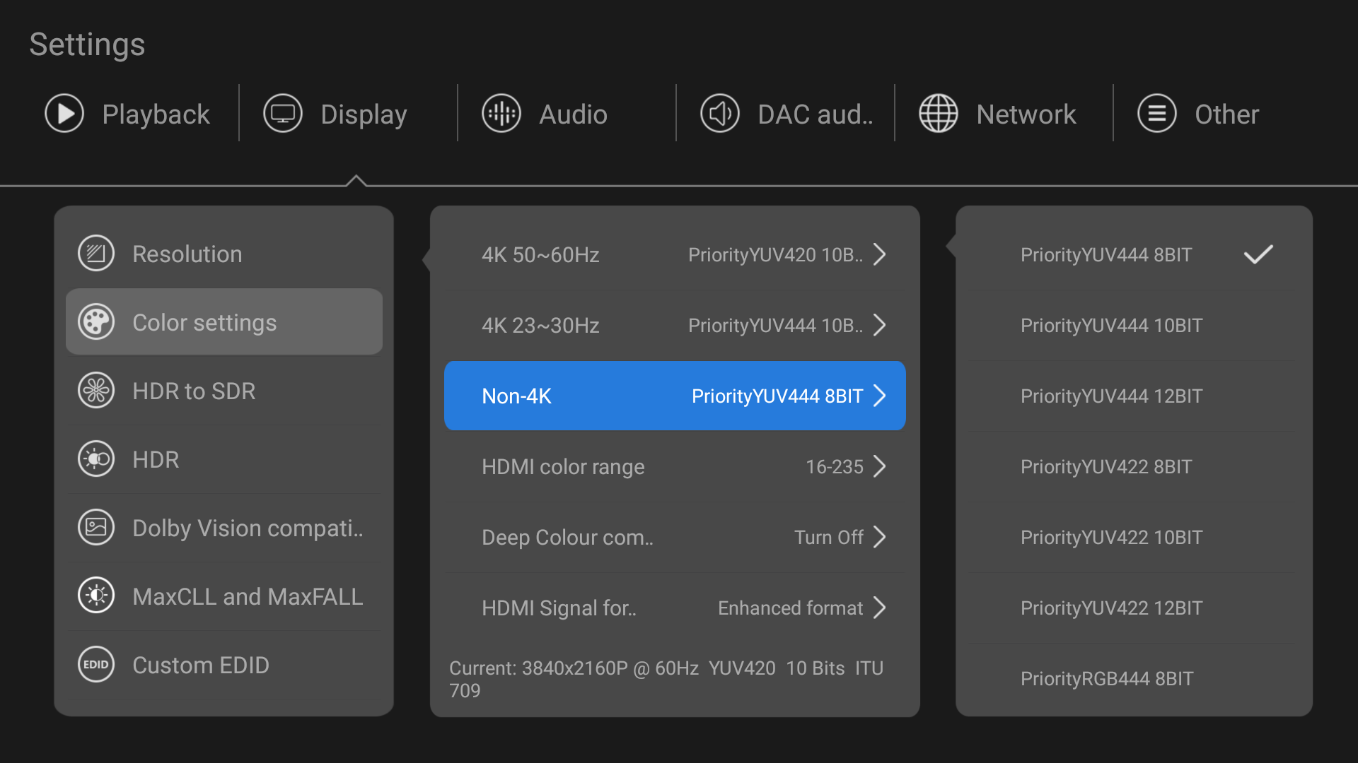Select PriorityRGB444 8BIT option
1358x763 pixels.
(x=1132, y=679)
